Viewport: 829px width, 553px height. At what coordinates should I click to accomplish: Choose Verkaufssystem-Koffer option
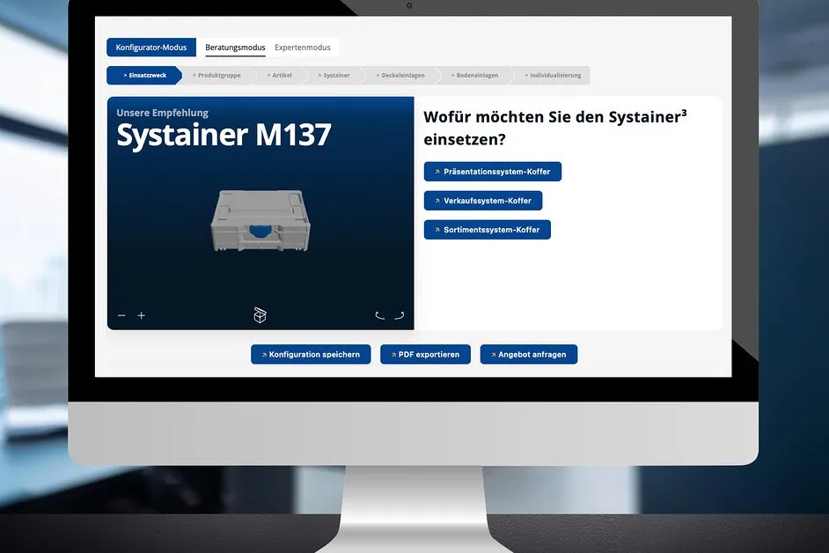(482, 201)
